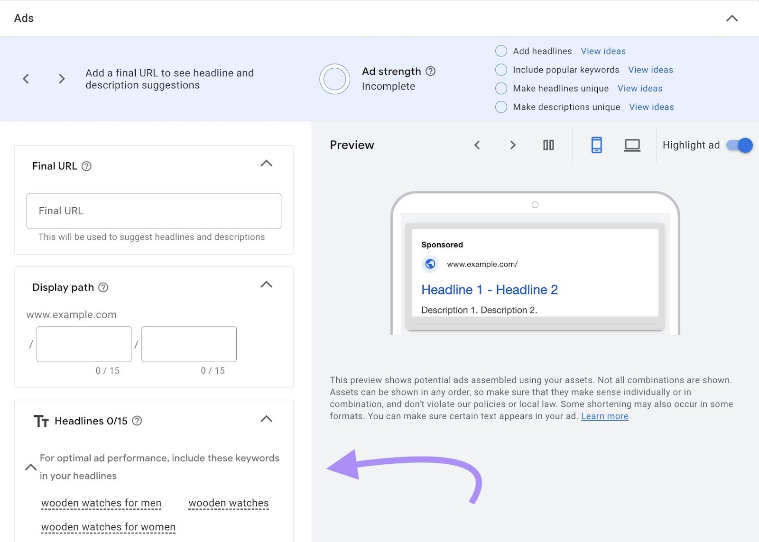Image resolution: width=759 pixels, height=542 pixels.
Task: Click the side-by-side columns preview icon
Action: [548, 145]
